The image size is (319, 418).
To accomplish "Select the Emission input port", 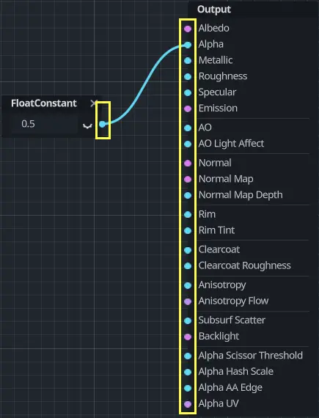I will [x=188, y=109].
